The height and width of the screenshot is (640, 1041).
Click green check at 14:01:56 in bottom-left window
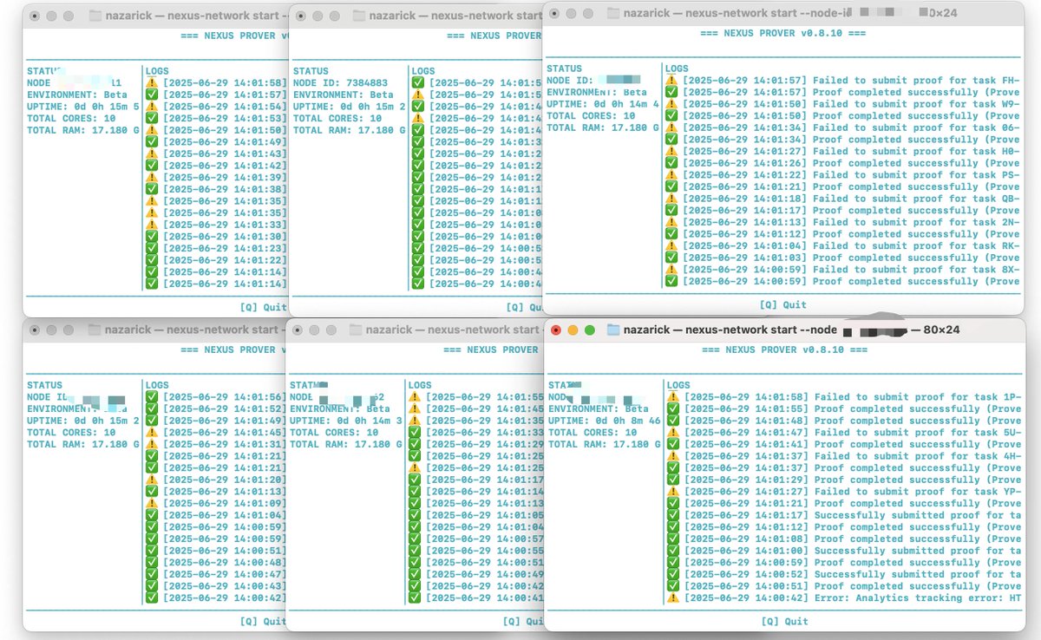tap(152, 397)
